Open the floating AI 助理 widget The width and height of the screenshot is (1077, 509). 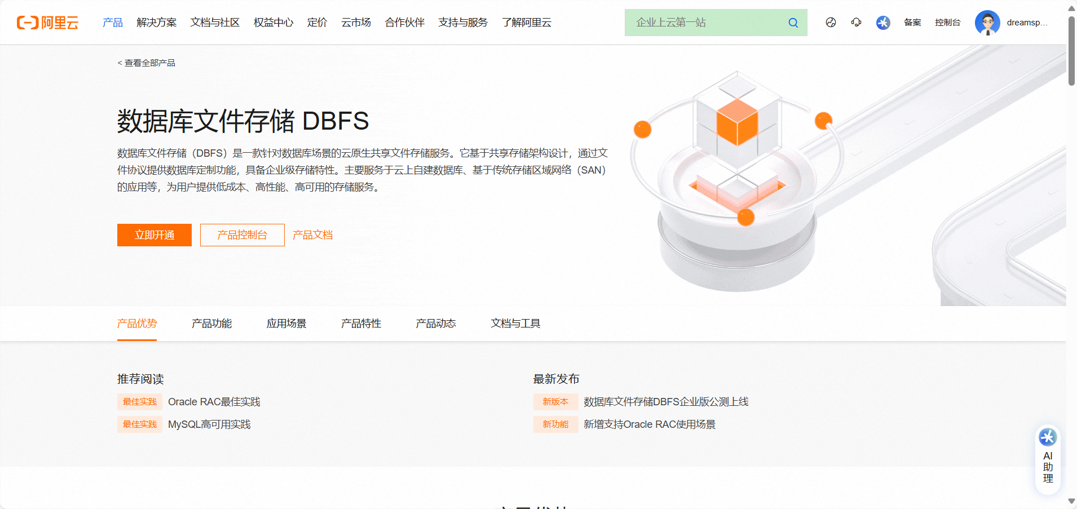point(1048,460)
